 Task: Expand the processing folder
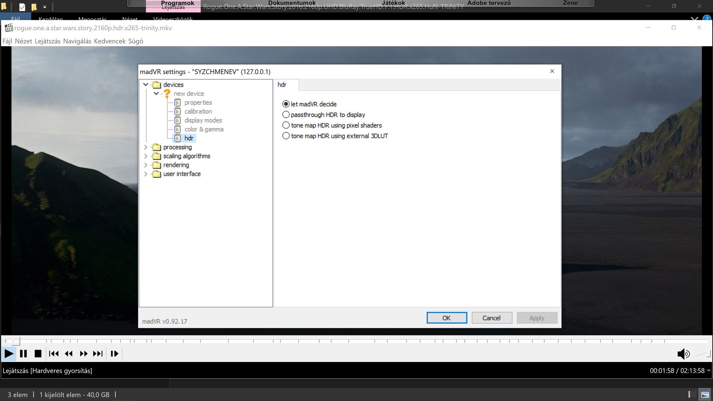(x=146, y=147)
